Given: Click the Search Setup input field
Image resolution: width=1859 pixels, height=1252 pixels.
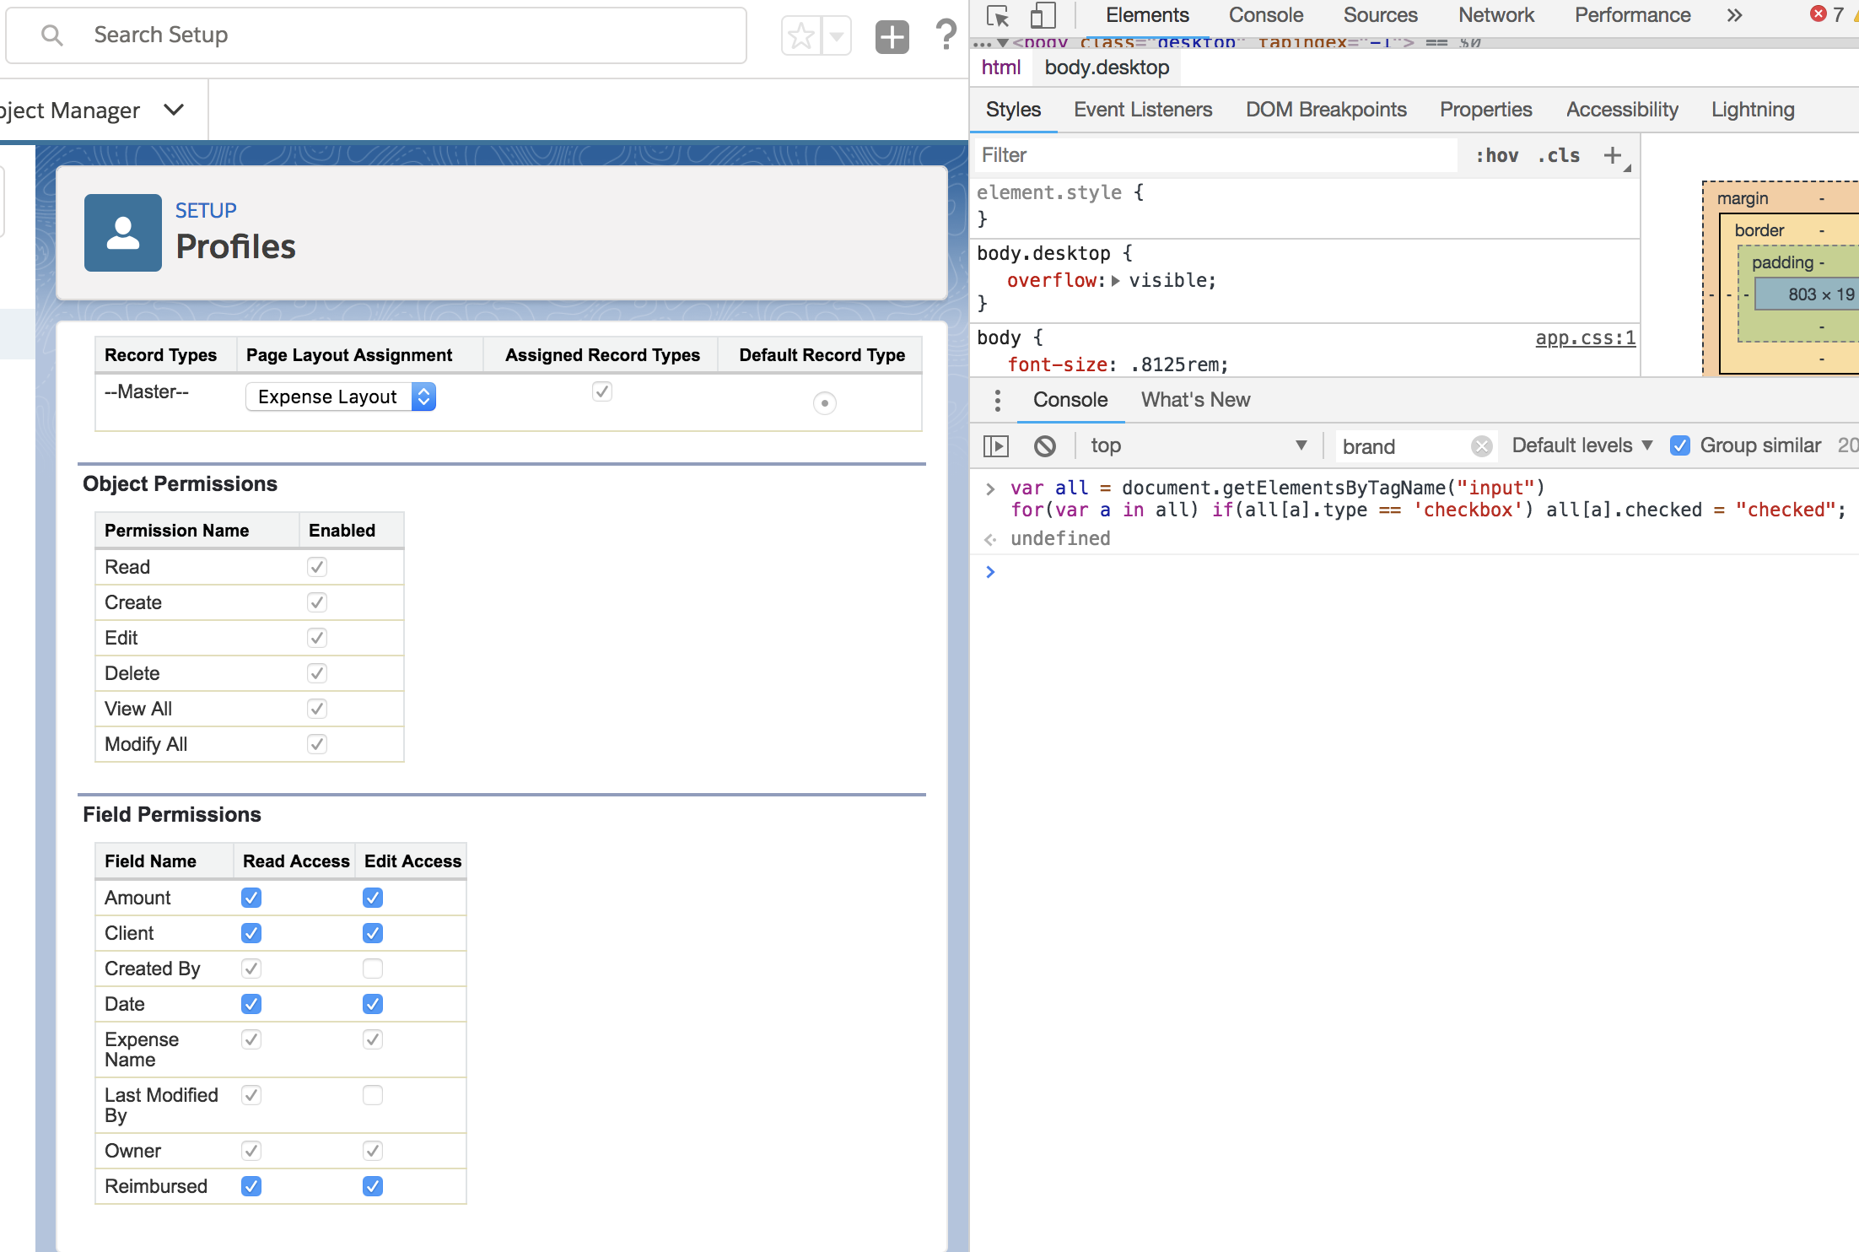Looking at the screenshot, I should pyautogui.click(x=376, y=35).
